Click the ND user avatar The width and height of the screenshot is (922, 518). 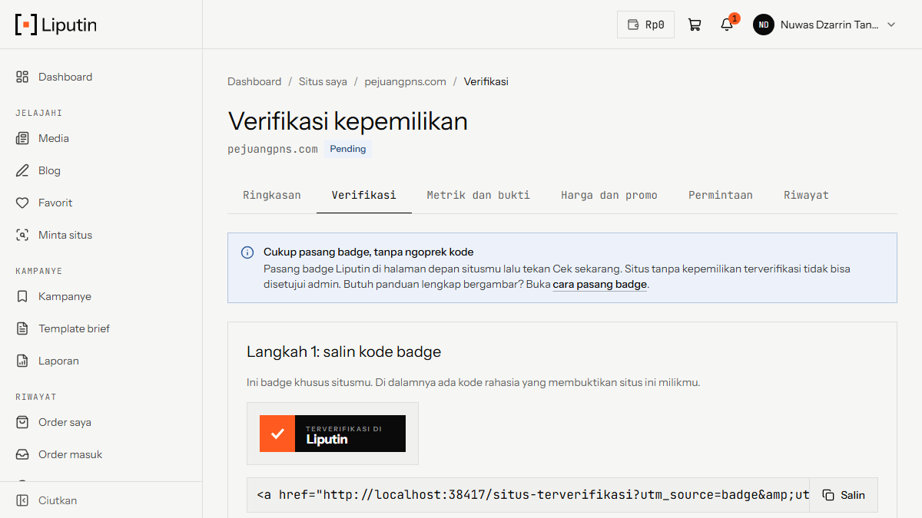[x=764, y=25]
